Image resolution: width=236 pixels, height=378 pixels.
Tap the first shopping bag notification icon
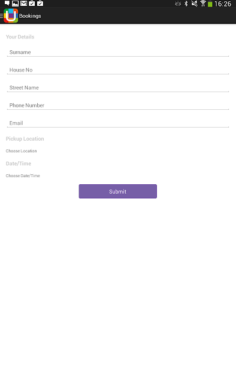pos(32,4)
